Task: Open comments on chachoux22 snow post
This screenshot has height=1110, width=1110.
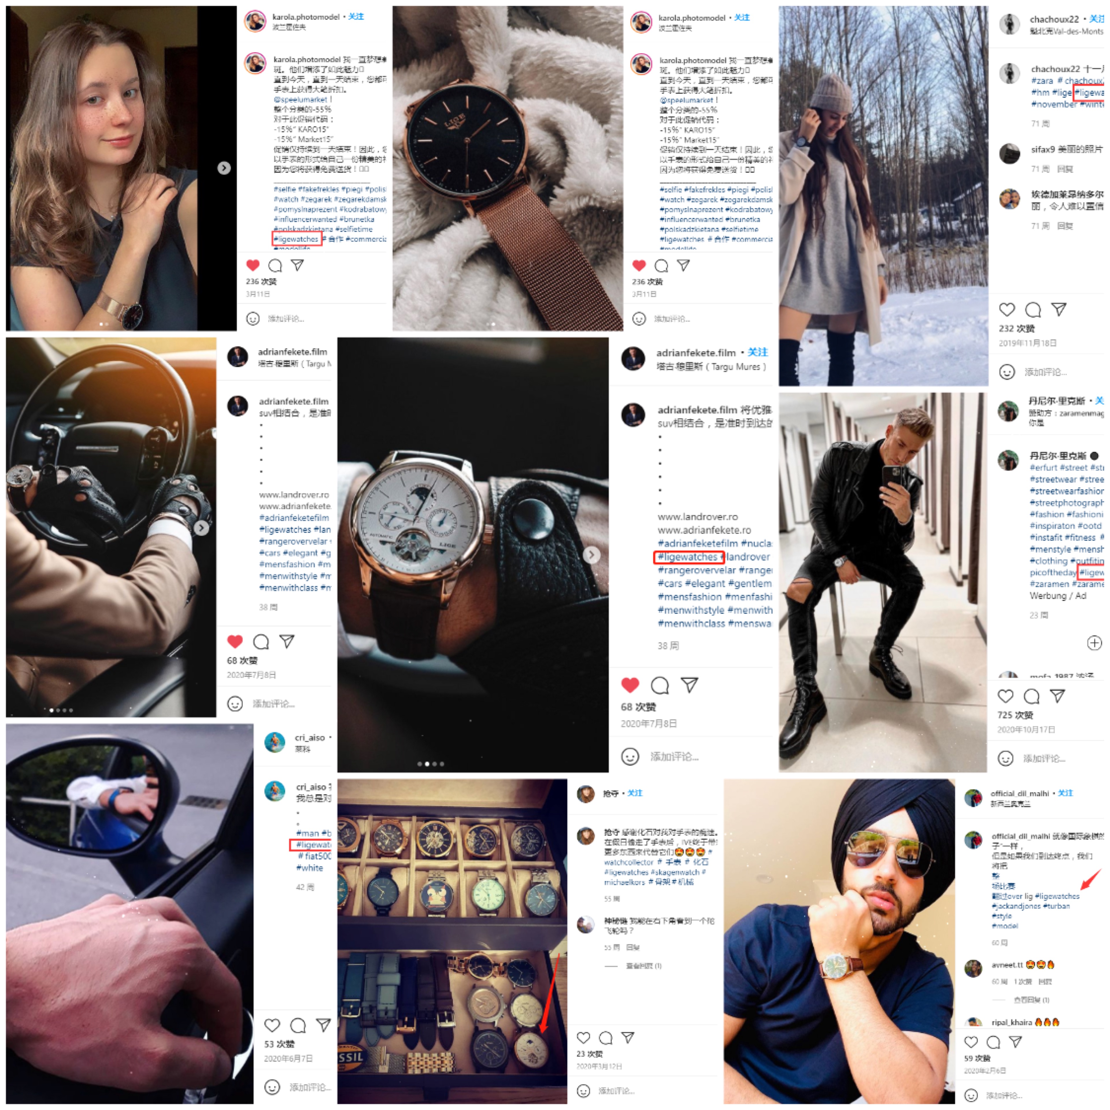Action: tap(1033, 310)
